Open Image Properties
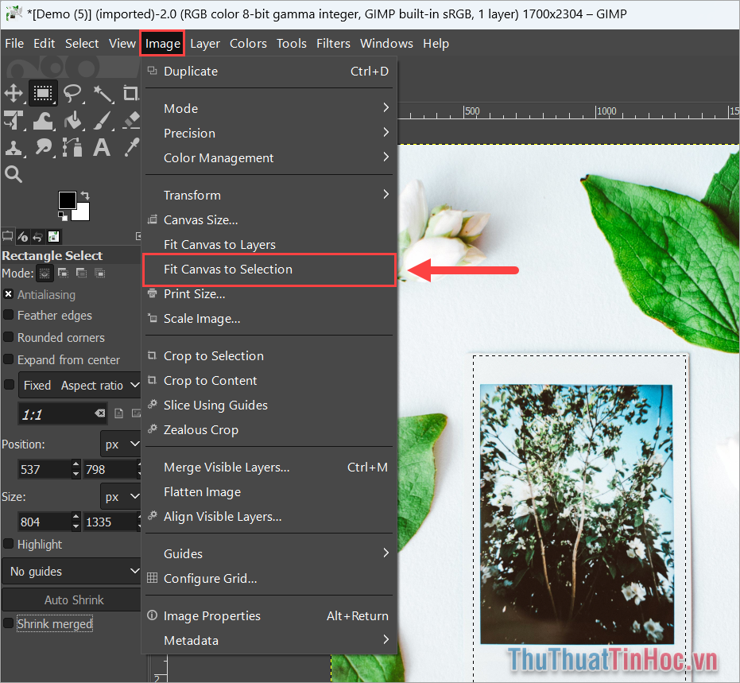740x683 pixels. coord(269,616)
